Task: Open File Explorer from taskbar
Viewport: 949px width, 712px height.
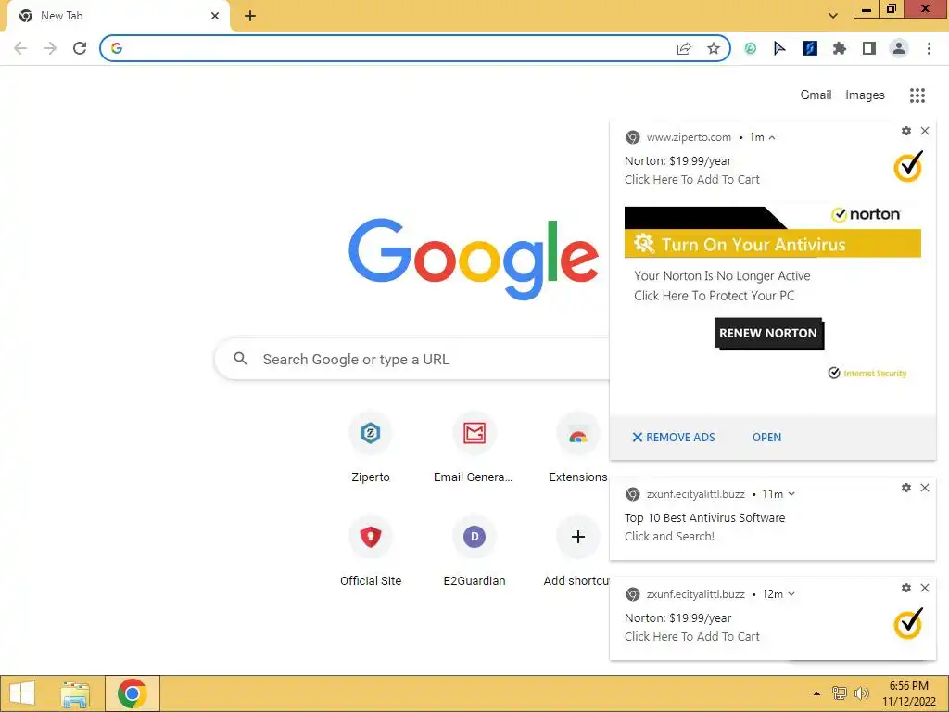Action: [x=75, y=693]
